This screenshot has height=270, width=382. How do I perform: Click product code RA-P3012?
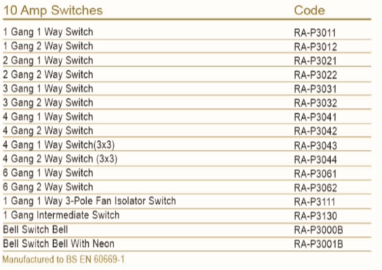315,47
